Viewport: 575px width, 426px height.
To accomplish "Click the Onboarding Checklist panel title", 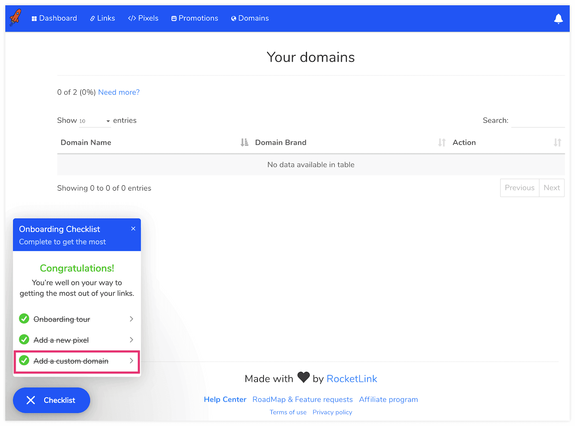I will [60, 229].
